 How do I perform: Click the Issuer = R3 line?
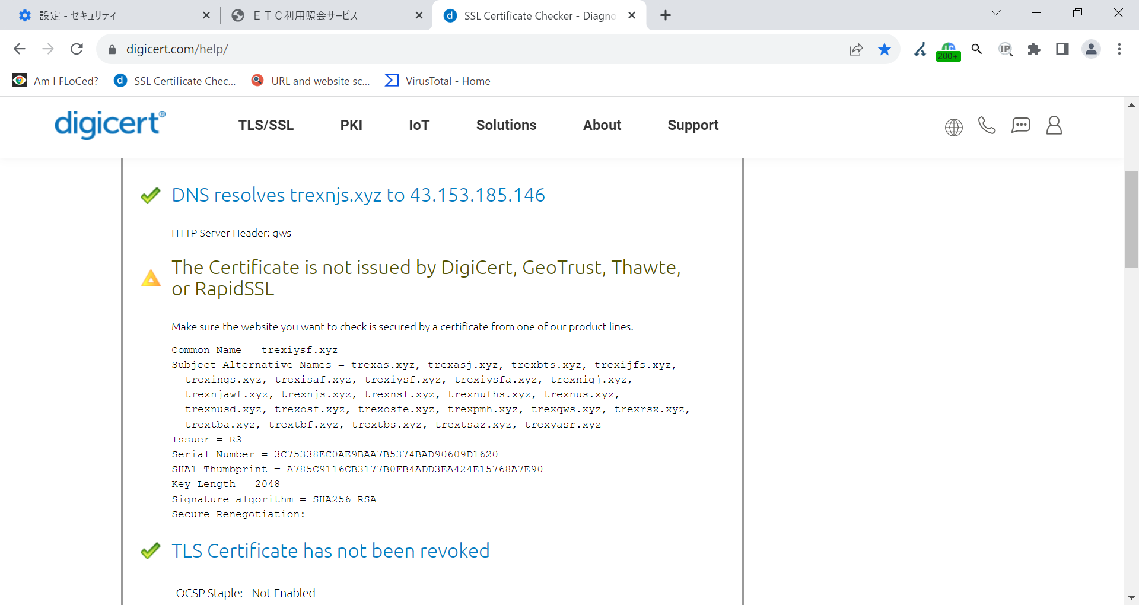click(x=206, y=440)
